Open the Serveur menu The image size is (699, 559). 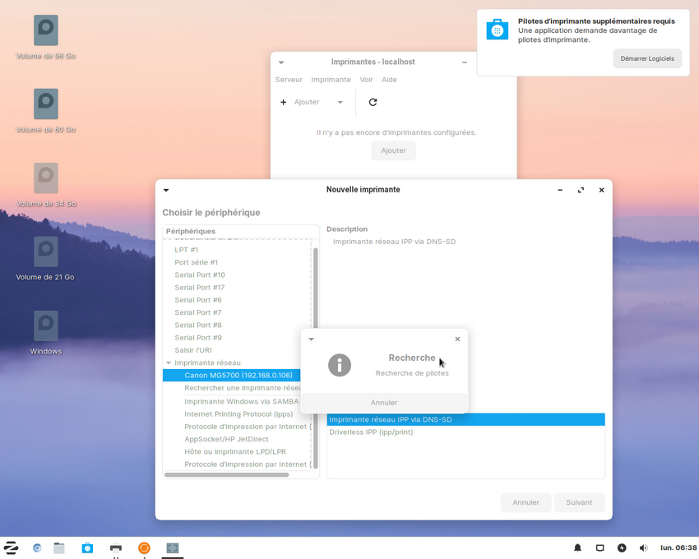(289, 80)
